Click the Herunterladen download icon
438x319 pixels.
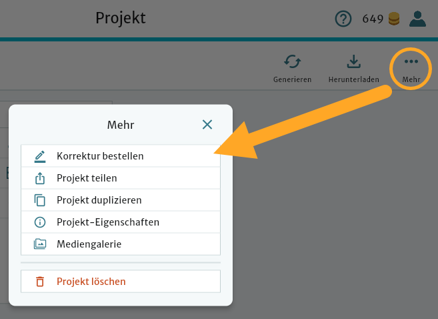coord(353,62)
